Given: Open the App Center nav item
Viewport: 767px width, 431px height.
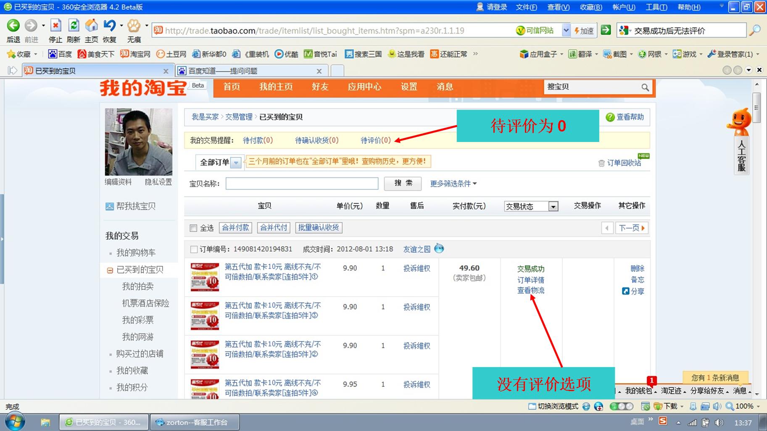Looking at the screenshot, I should pos(364,87).
